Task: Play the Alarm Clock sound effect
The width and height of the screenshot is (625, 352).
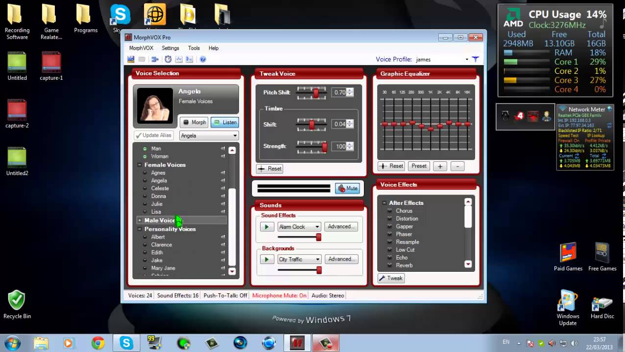Action: (x=267, y=227)
